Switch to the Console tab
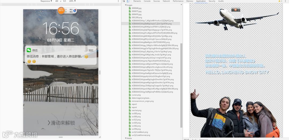The height and width of the screenshot is (140, 289). pos(147,1)
